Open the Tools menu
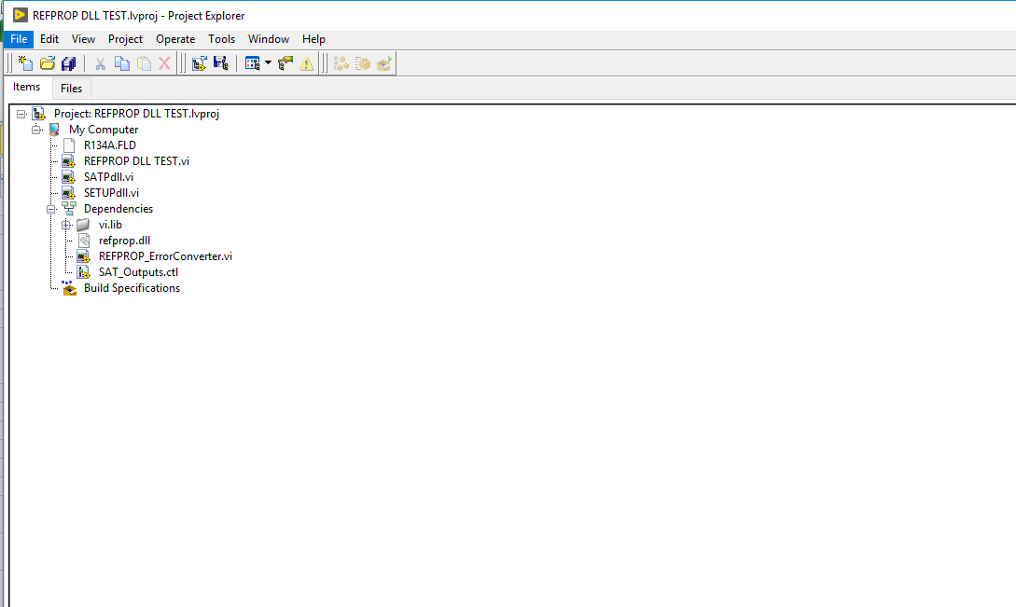This screenshot has width=1016, height=607. 221,38
